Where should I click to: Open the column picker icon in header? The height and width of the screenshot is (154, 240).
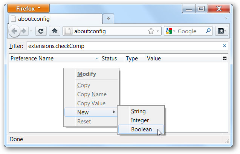[x=225, y=59]
